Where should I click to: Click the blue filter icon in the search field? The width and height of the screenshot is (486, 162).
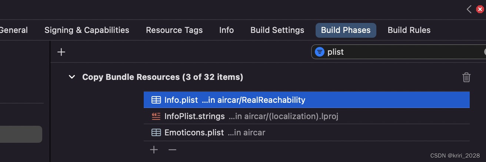tap(319, 52)
